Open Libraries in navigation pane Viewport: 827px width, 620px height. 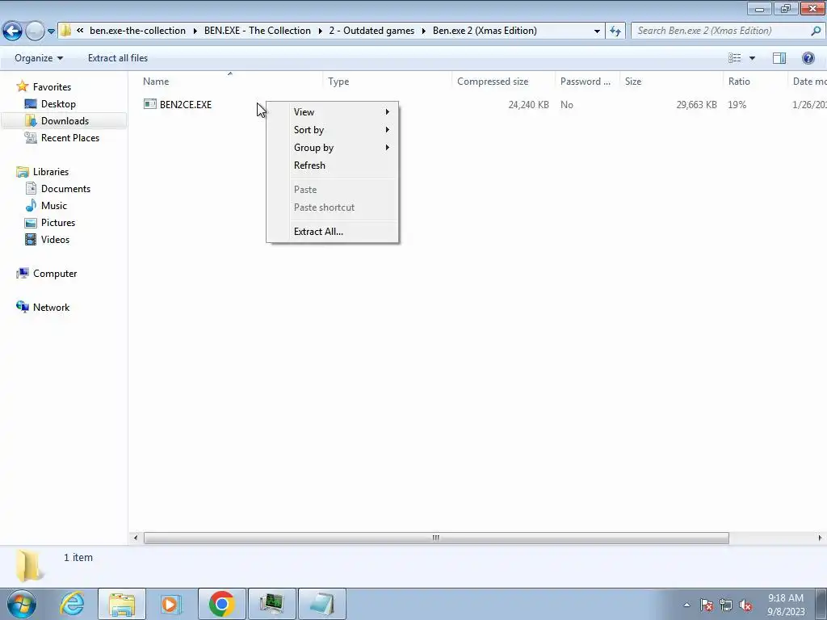tap(51, 172)
